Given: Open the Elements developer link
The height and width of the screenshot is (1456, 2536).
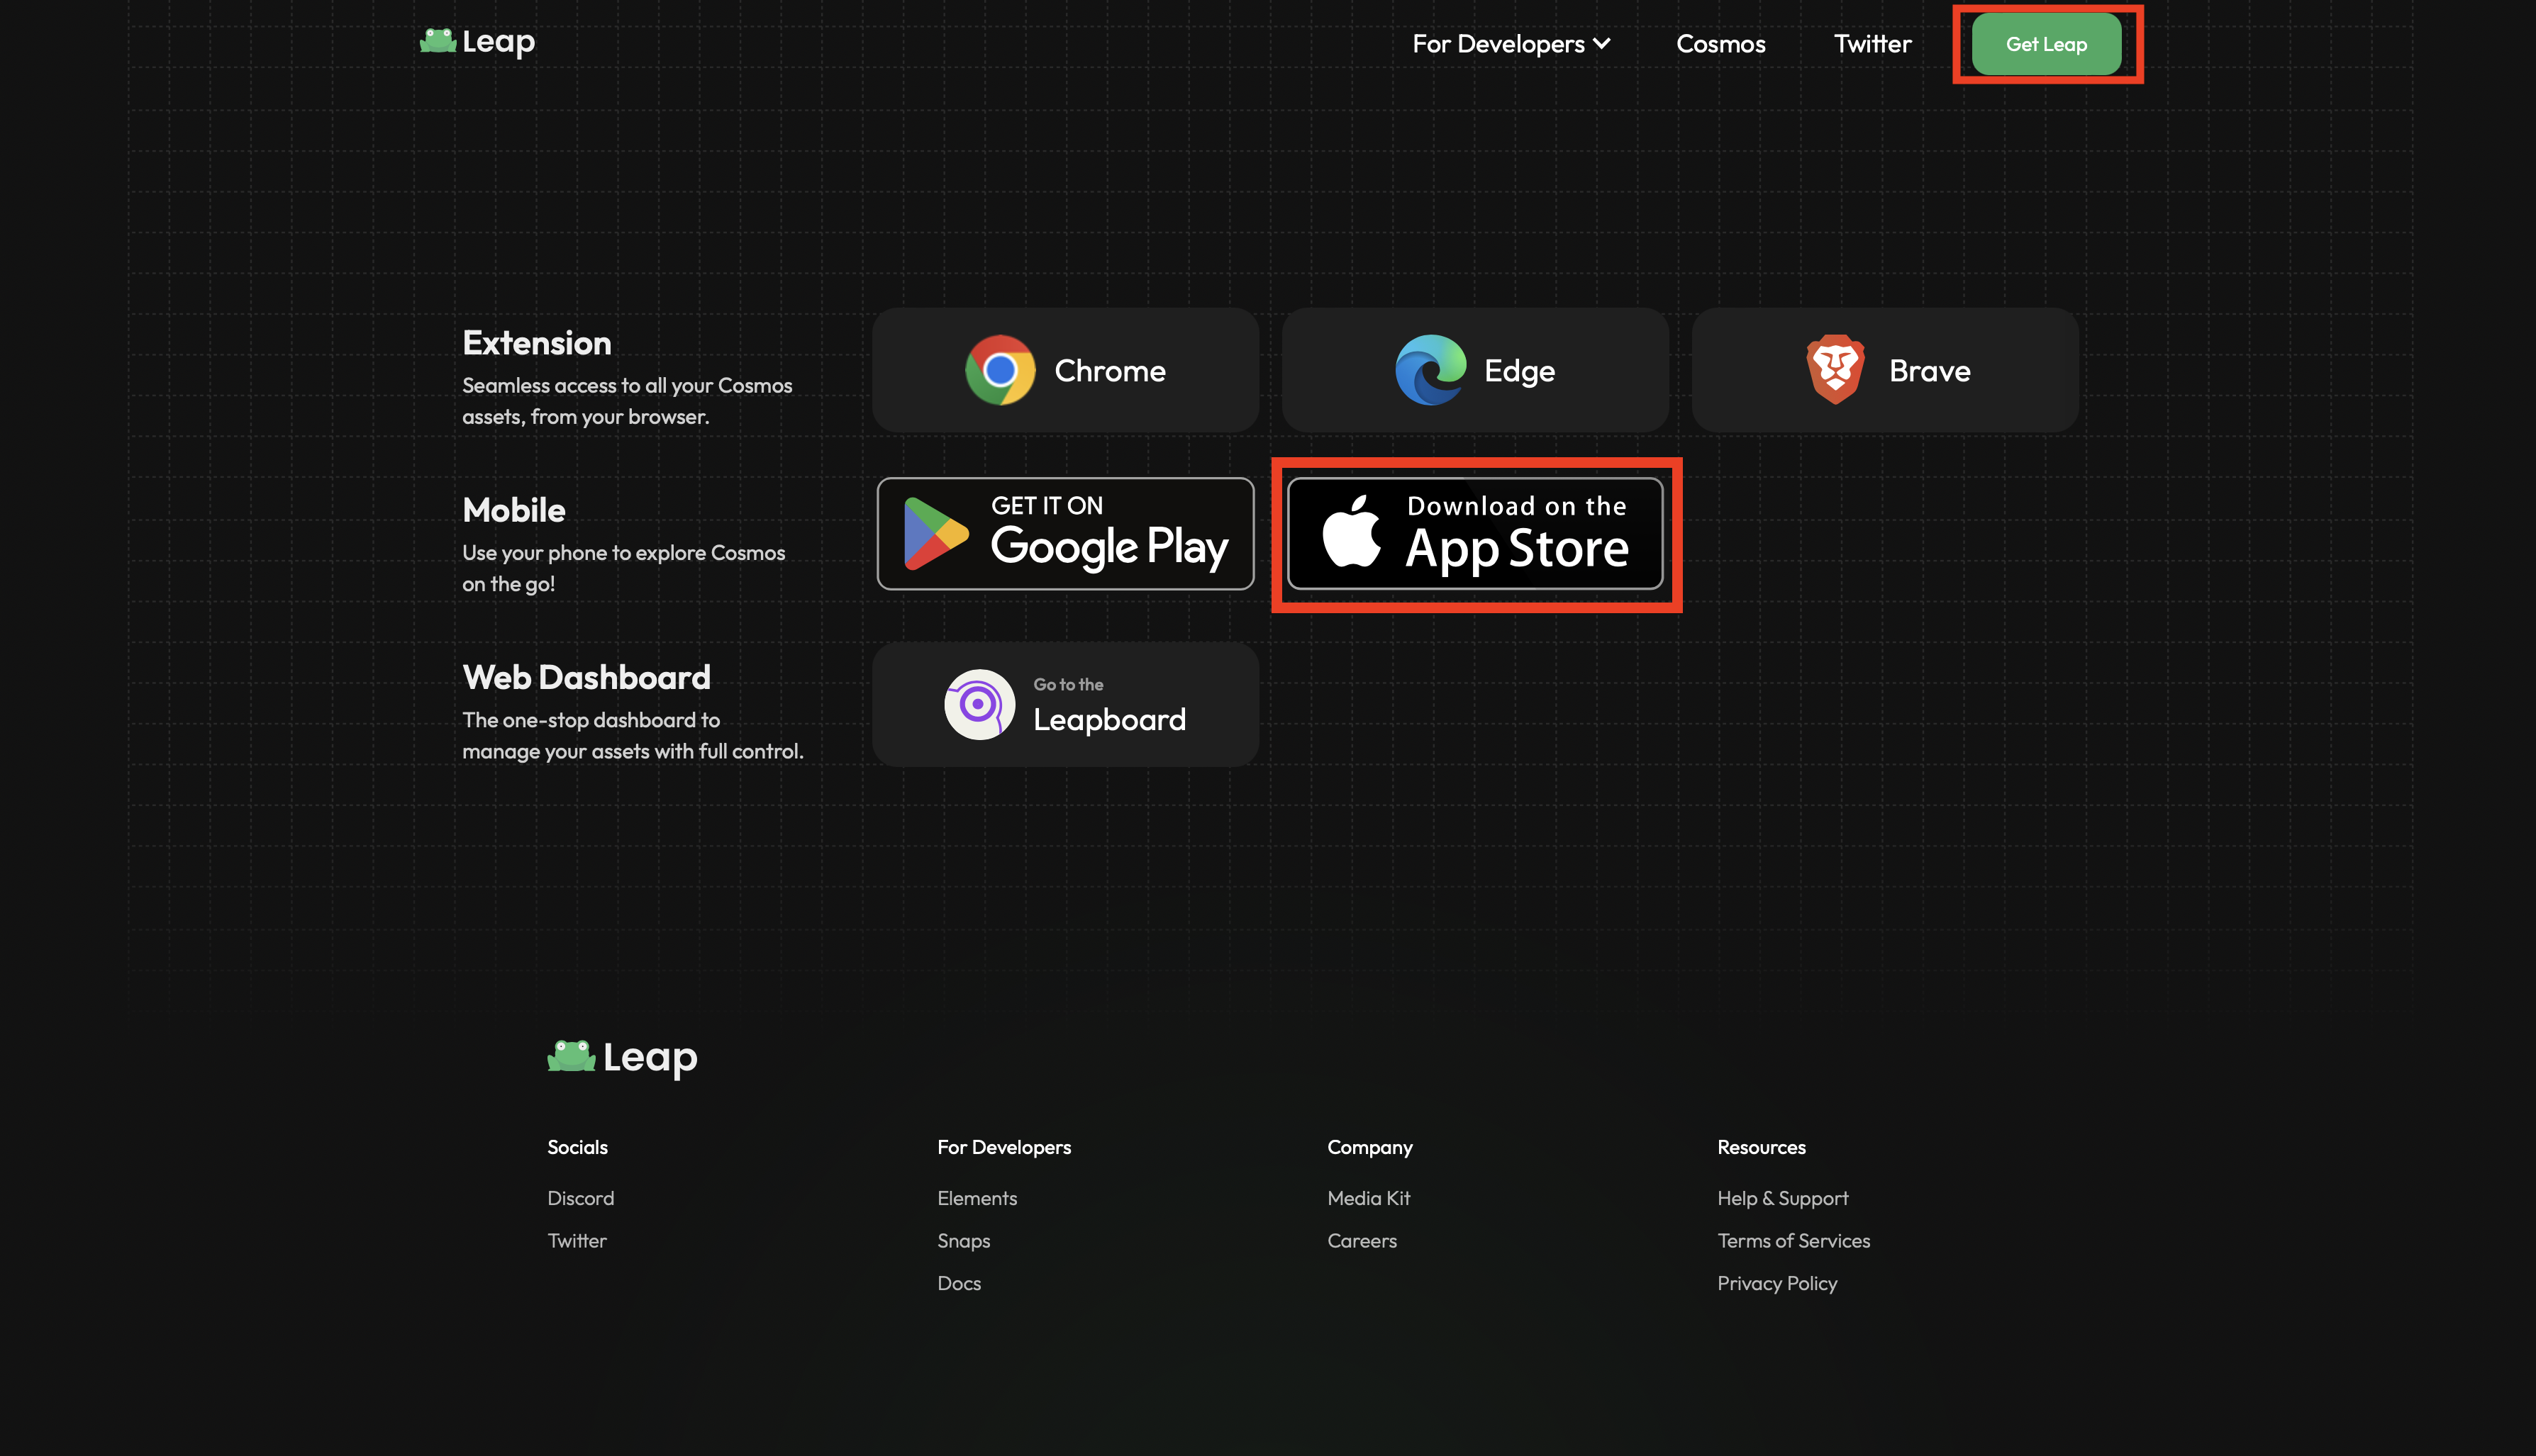Looking at the screenshot, I should point(977,1198).
